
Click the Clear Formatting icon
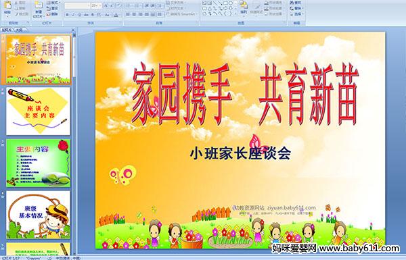click(x=119, y=5)
